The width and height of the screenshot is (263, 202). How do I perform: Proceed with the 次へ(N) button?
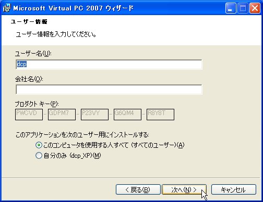coord(184,190)
